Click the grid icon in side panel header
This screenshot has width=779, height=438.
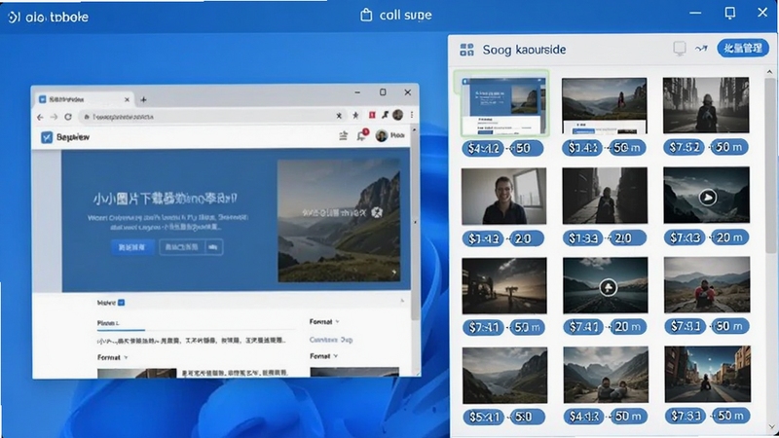pyautogui.click(x=466, y=50)
